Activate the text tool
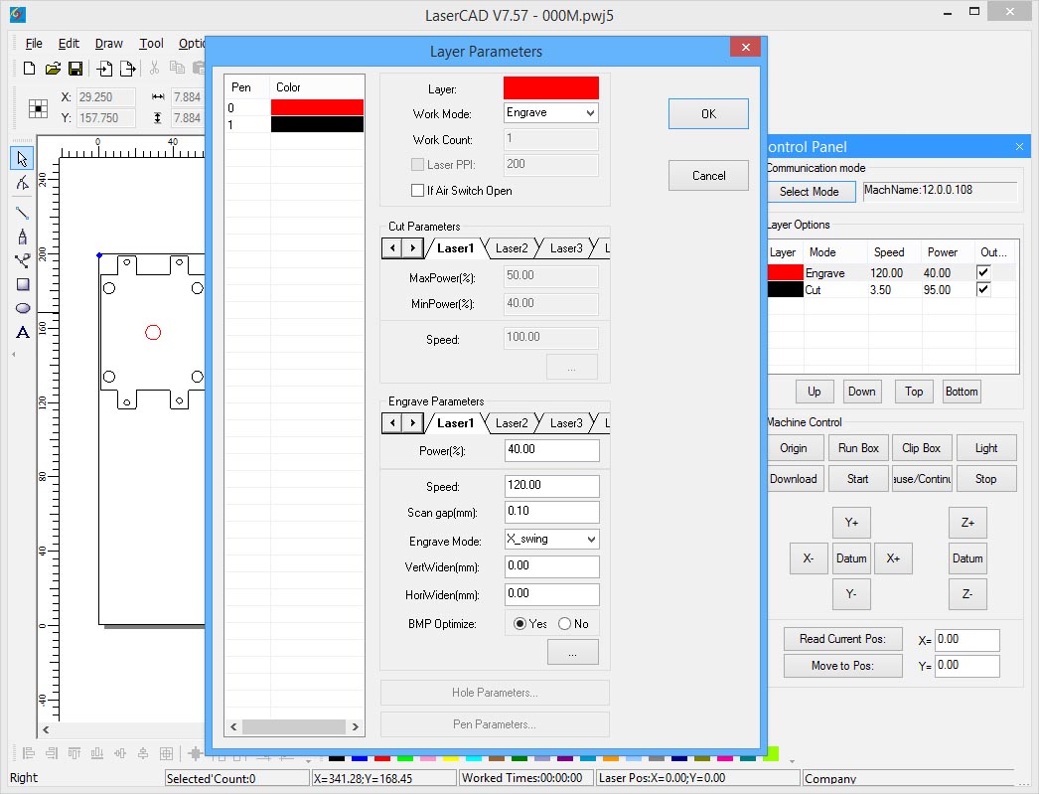The image size is (1039, 794). (23, 333)
